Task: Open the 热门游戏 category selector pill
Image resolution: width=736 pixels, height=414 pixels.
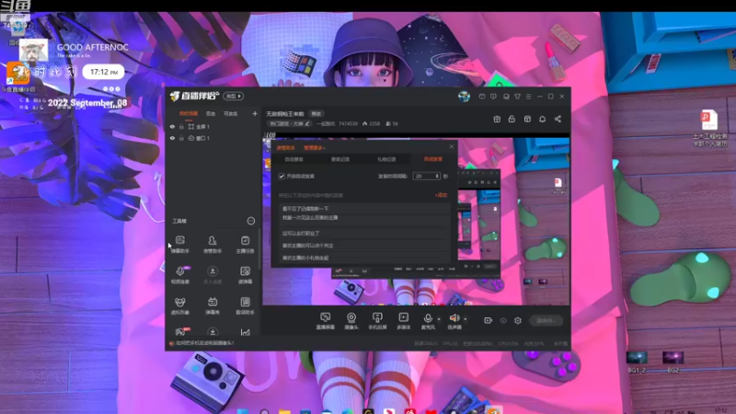Action: [x=290, y=124]
